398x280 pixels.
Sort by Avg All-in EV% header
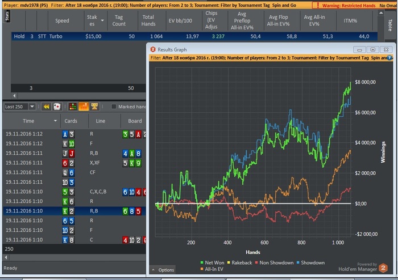point(314,21)
